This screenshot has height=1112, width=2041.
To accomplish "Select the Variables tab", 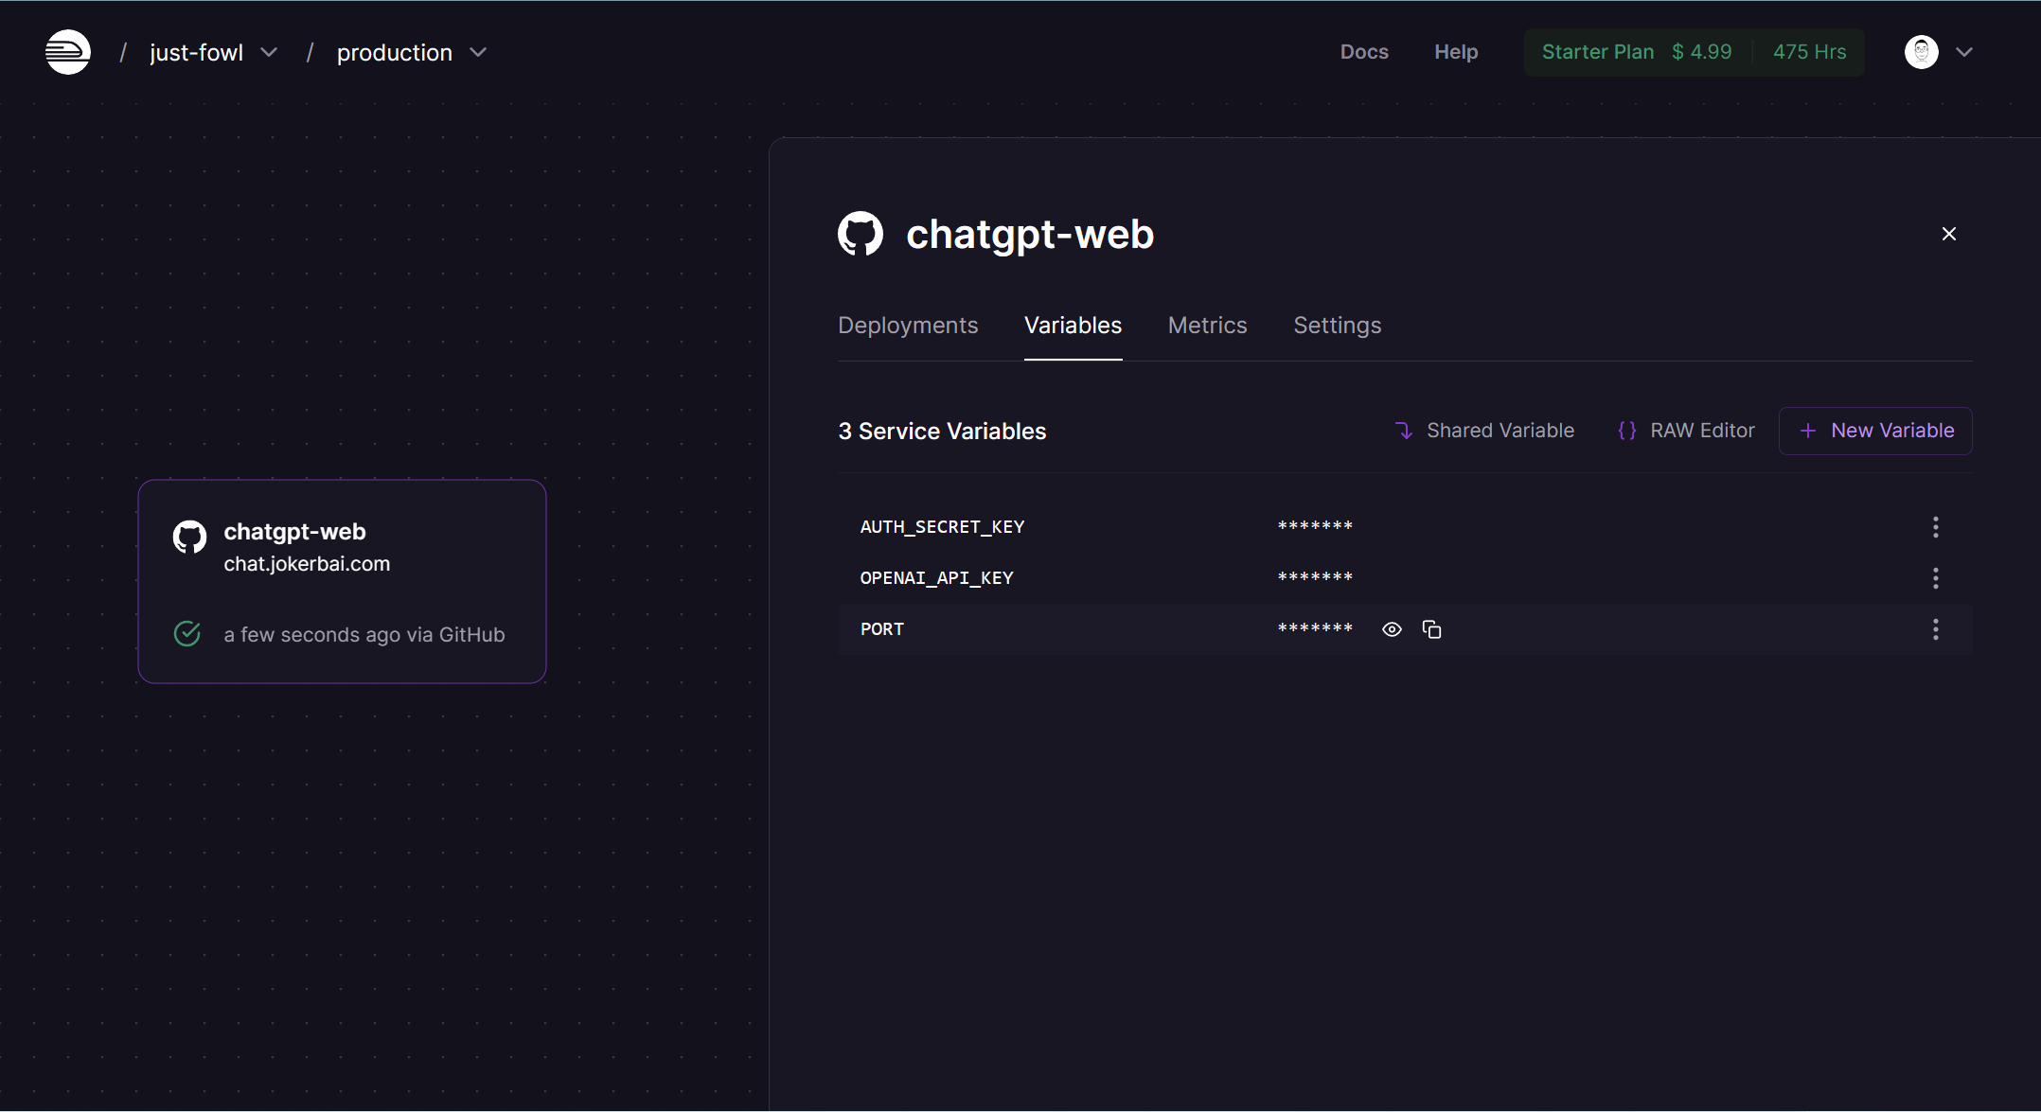I will tap(1073, 326).
